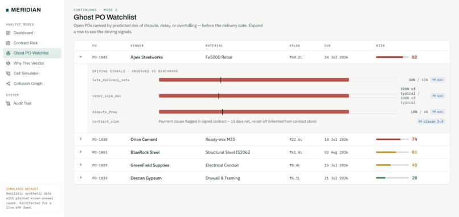Click the risk bar for GreenField Supplies
The image size is (459, 217).
coord(392,165)
